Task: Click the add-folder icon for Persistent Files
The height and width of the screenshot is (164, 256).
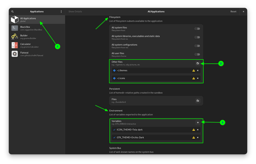Action: pos(198,101)
